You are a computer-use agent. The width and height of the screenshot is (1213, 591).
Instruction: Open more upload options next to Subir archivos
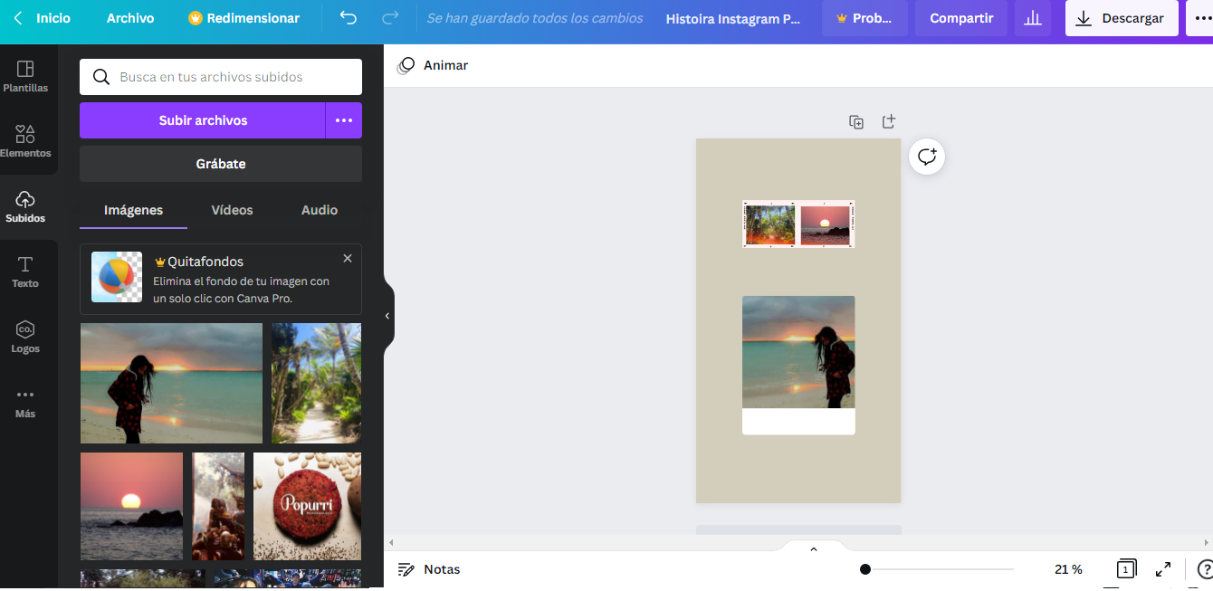click(x=343, y=120)
